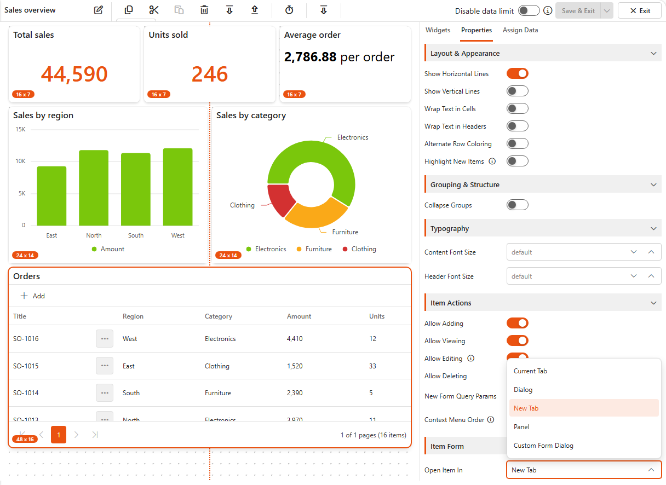This screenshot has height=485, width=666.
Task: Click the Paste icon in the toolbar
Action: coord(179,10)
